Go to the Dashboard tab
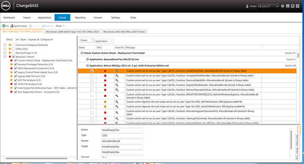The height and width of the screenshot is (164, 304). 9,17
